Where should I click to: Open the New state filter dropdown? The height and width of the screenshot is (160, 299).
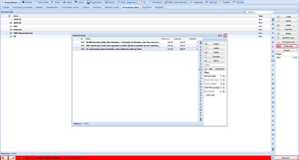click(293, 58)
